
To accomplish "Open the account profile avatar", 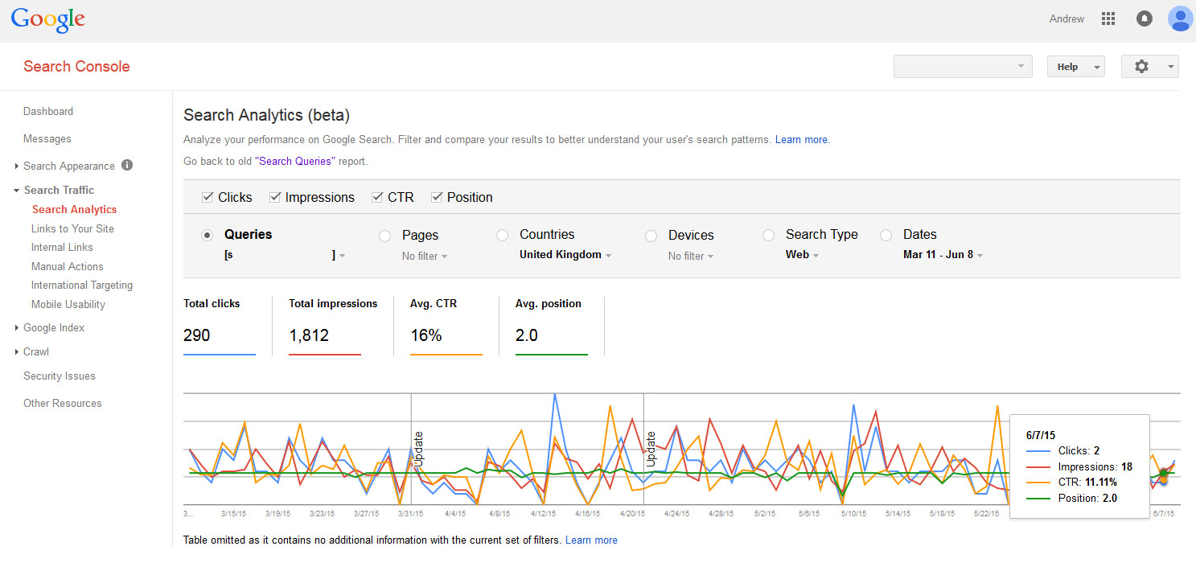I will coord(1181,18).
